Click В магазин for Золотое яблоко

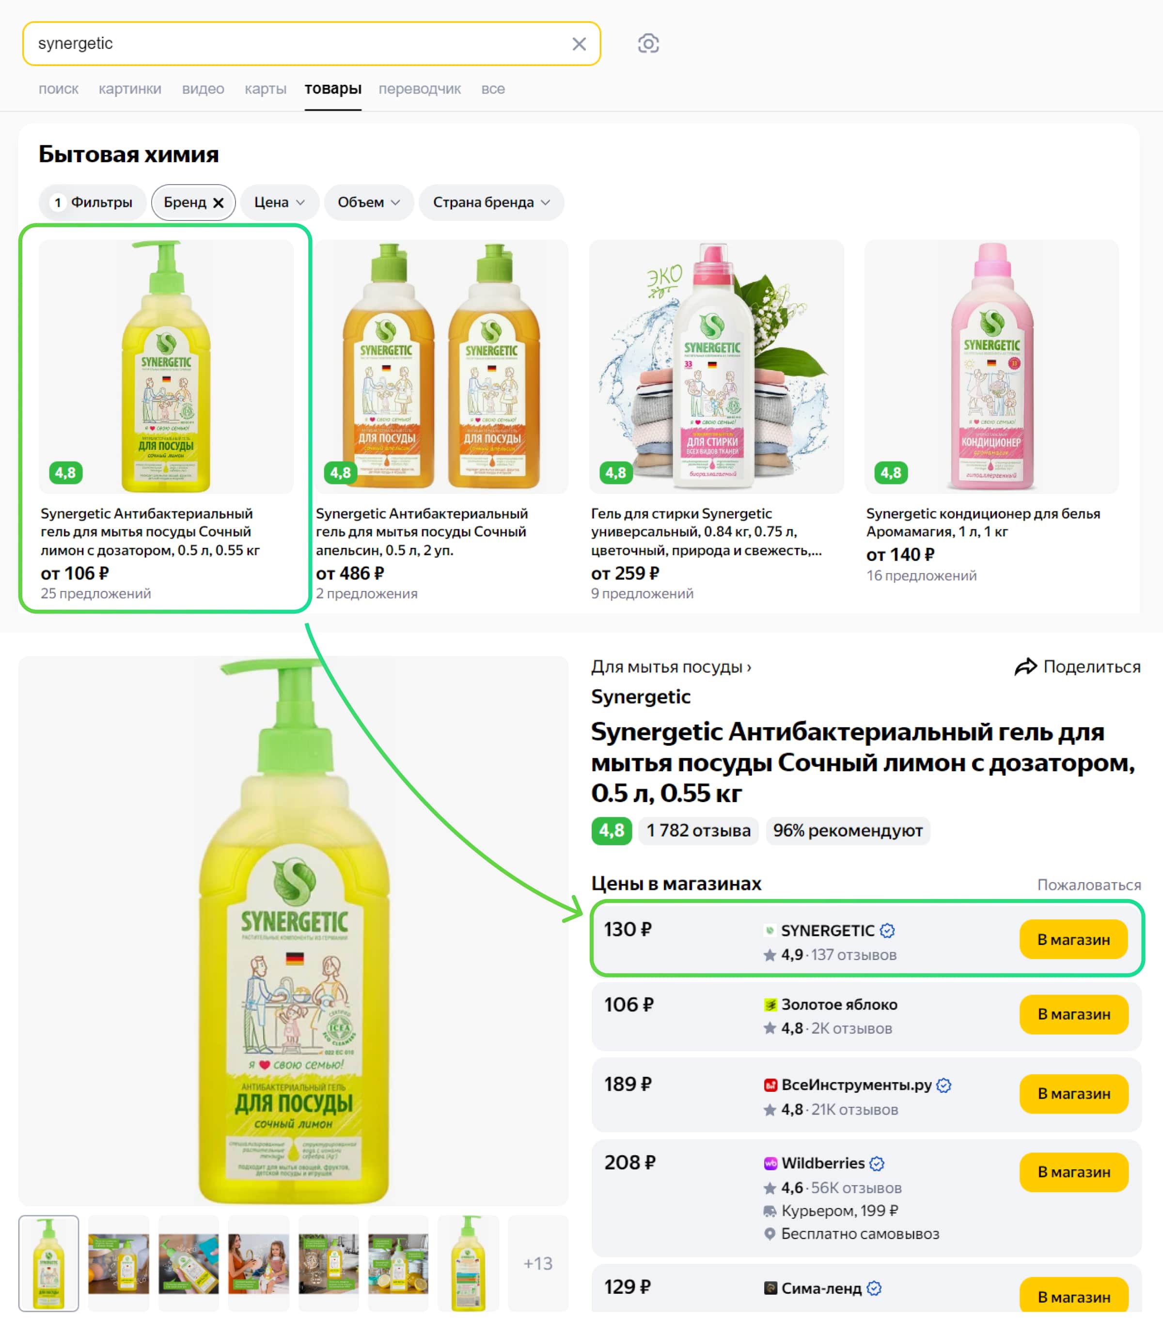click(1073, 1014)
